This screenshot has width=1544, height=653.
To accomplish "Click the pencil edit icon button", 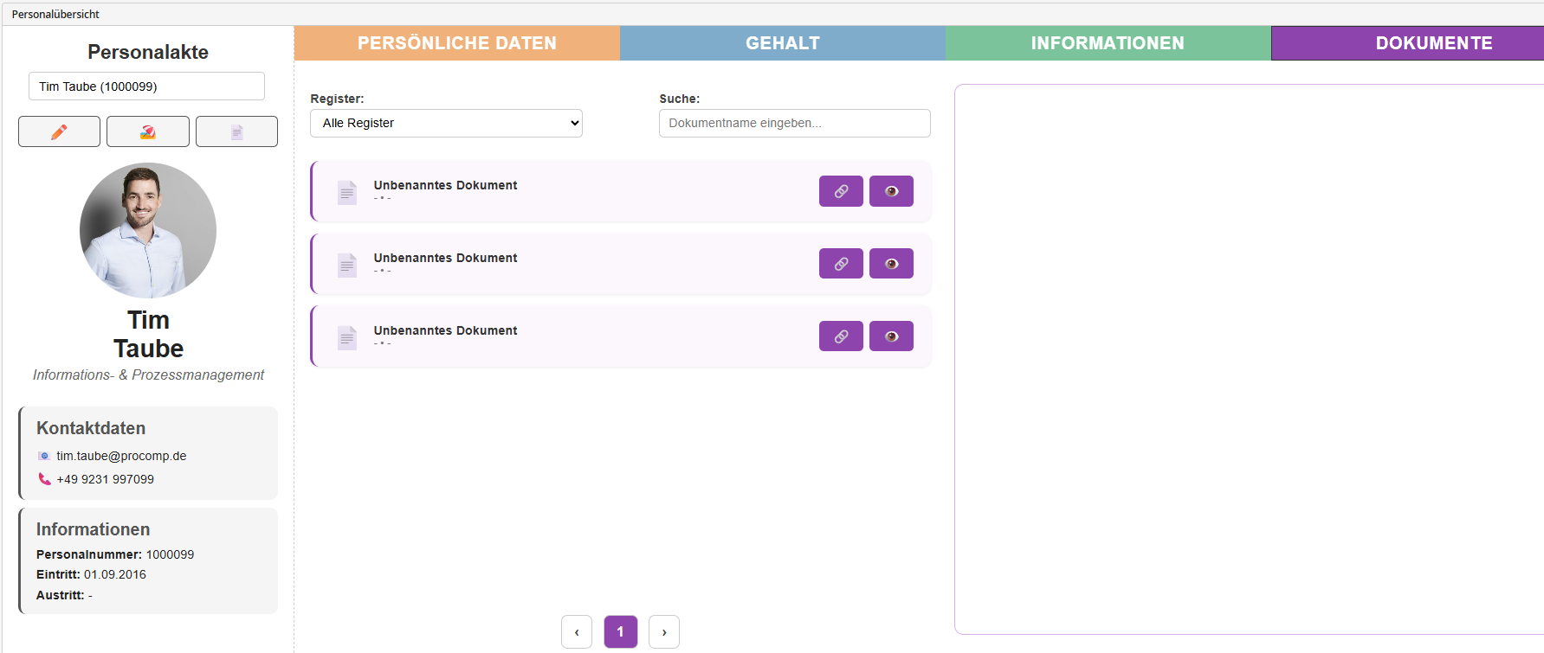I will 59,131.
